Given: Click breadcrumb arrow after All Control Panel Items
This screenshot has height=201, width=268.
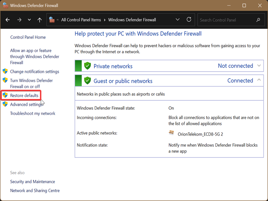Looking at the screenshot, I should click(105, 20).
